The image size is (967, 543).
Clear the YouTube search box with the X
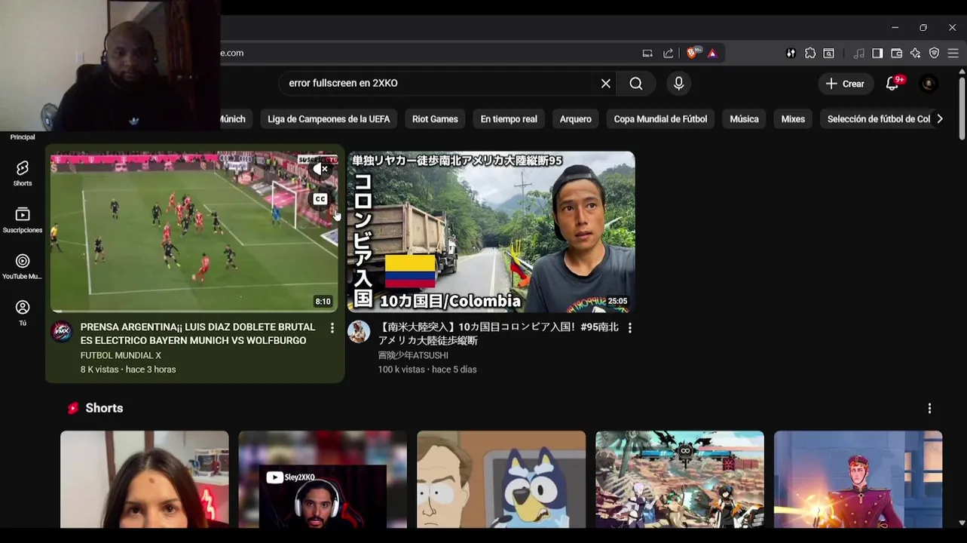tap(605, 84)
